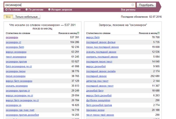The image size is (176, 119).
Task: Open the 'признаки жизни' link
Action: coord(95,110)
